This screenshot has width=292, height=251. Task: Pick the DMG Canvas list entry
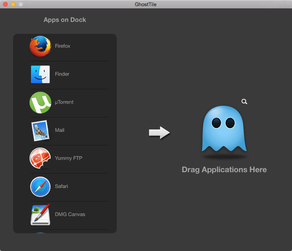(70, 214)
